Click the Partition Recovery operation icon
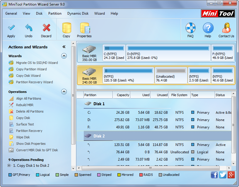Screen dimensions: 239x187 (11, 131)
